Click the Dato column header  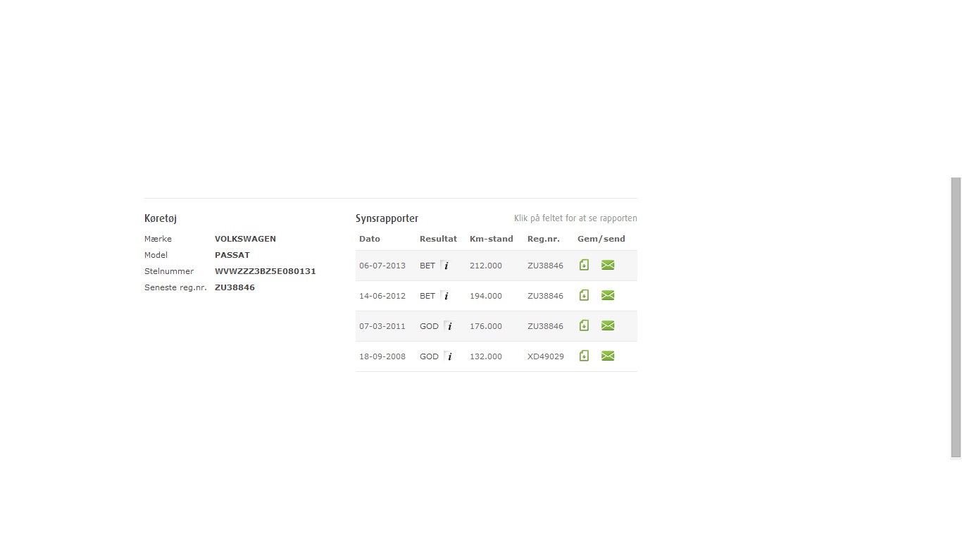(x=370, y=239)
